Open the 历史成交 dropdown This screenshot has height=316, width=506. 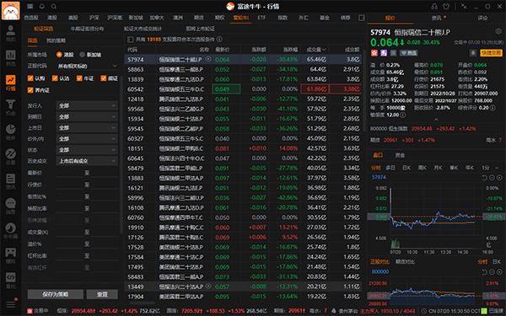(87, 161)
